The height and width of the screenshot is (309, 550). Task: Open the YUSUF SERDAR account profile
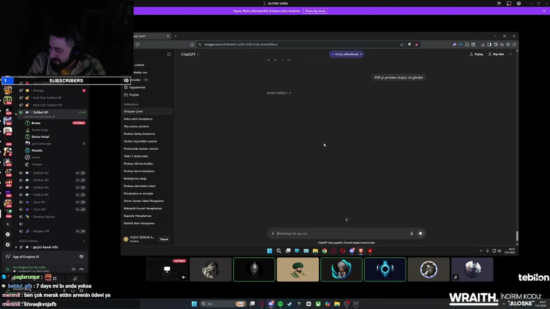point(139,239)
